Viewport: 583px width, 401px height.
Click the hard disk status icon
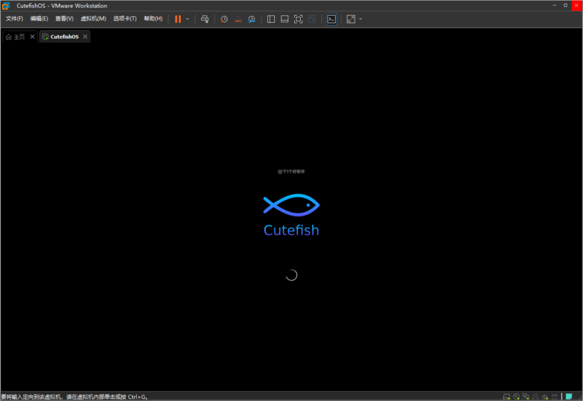506,397
